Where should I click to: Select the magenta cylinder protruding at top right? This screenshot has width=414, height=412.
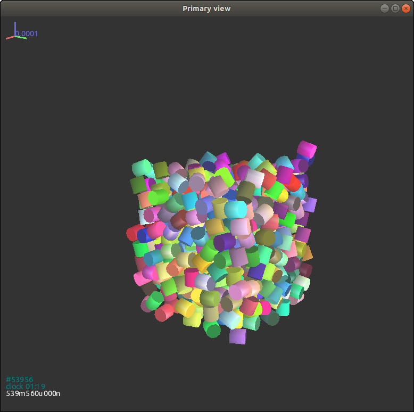tap(307, 149)
